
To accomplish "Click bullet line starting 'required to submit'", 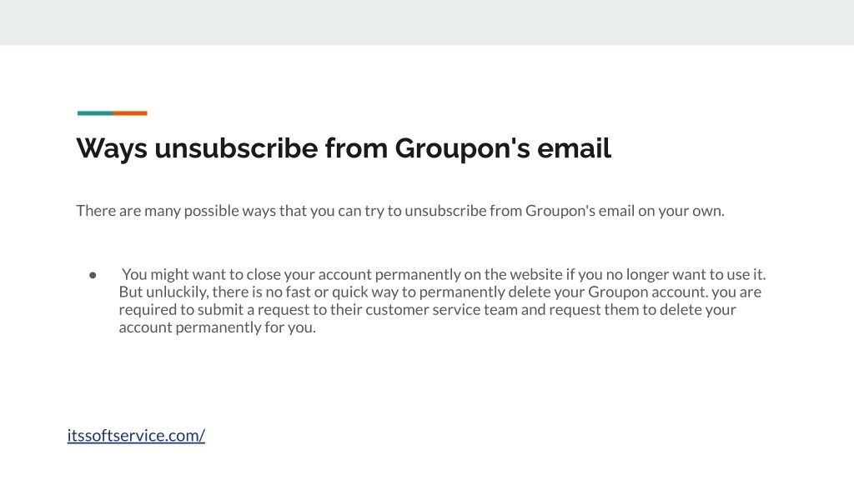I will 428,310.
